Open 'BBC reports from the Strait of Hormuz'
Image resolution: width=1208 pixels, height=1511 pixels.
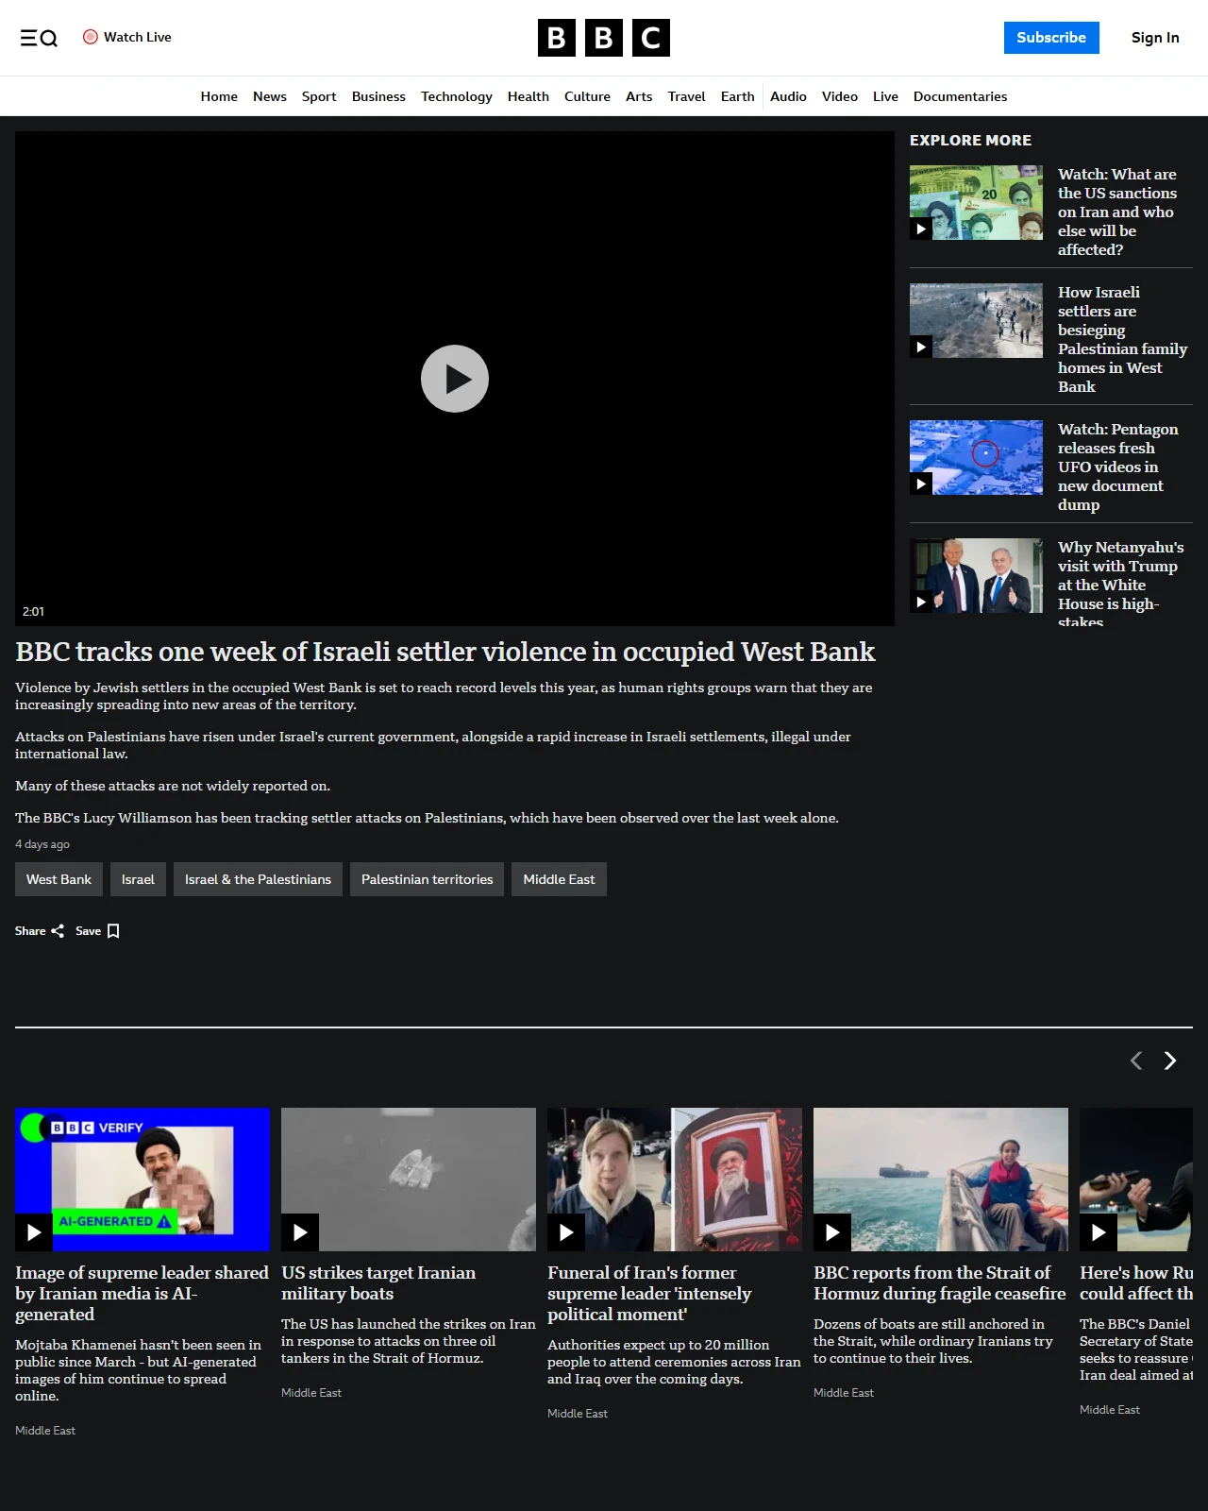(x=940, y=1282)
